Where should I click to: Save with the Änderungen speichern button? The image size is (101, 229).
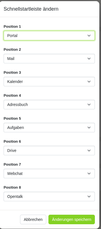pyautogui.click(x=72, y=219)
